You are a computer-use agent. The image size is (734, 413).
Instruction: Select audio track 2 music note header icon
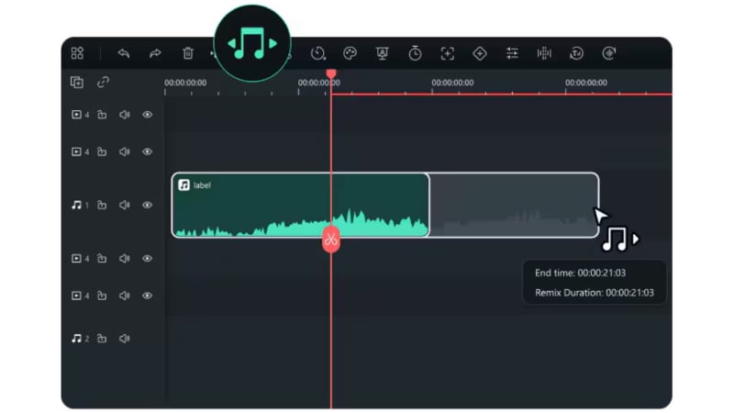77,339
